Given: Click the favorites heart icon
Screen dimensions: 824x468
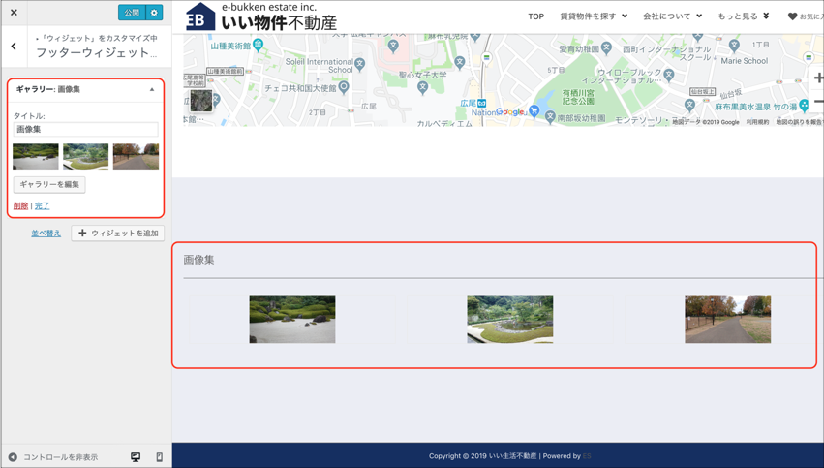Looking at the screenshot, I should (792, 16).
